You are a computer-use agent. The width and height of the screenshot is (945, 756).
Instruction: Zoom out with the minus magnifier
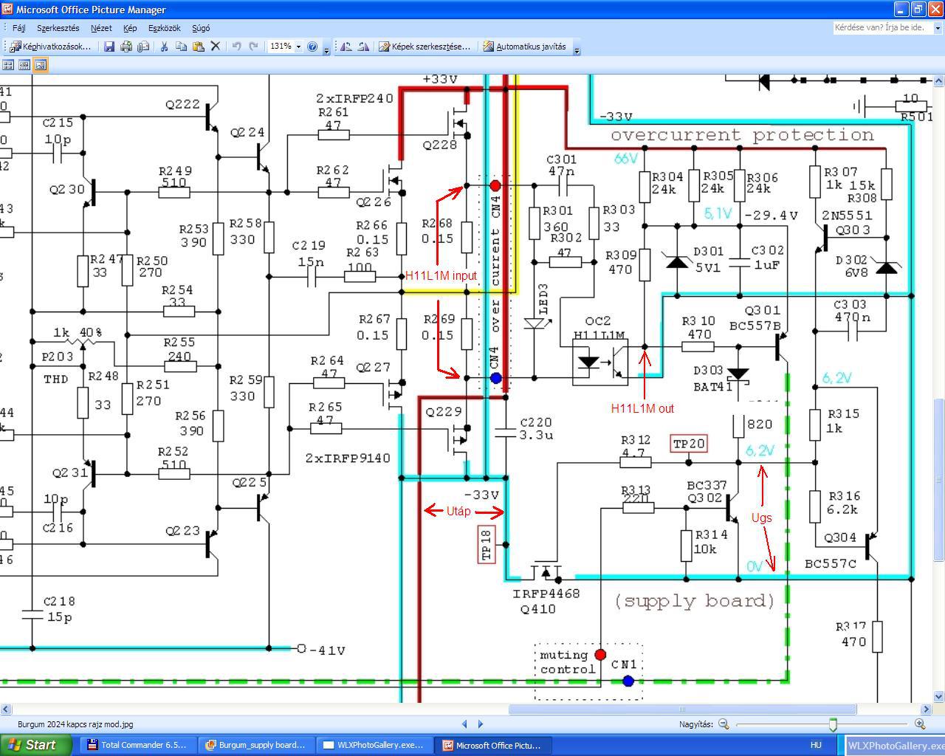click(724, 724)
